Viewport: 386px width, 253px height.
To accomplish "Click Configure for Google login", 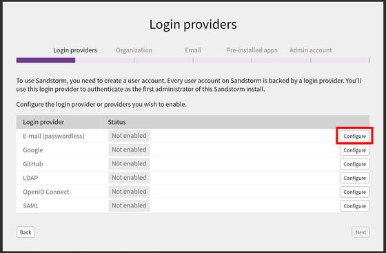I will [x=355, y=150].
